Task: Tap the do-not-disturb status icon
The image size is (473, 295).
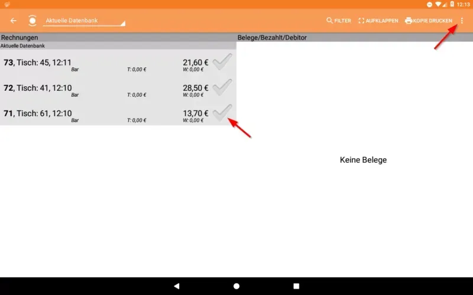Action: 429,5
